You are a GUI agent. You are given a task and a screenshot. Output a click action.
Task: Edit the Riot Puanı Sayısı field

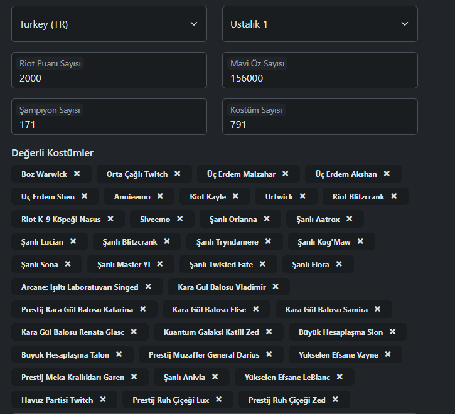click(109, 70)
